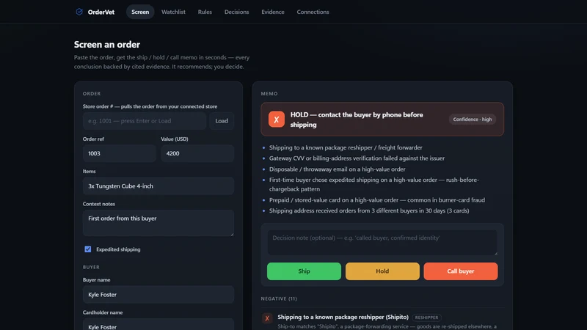This screenshot has height=330, width=587.
Task: Open the Rules tab
Action: coord(205,12)
